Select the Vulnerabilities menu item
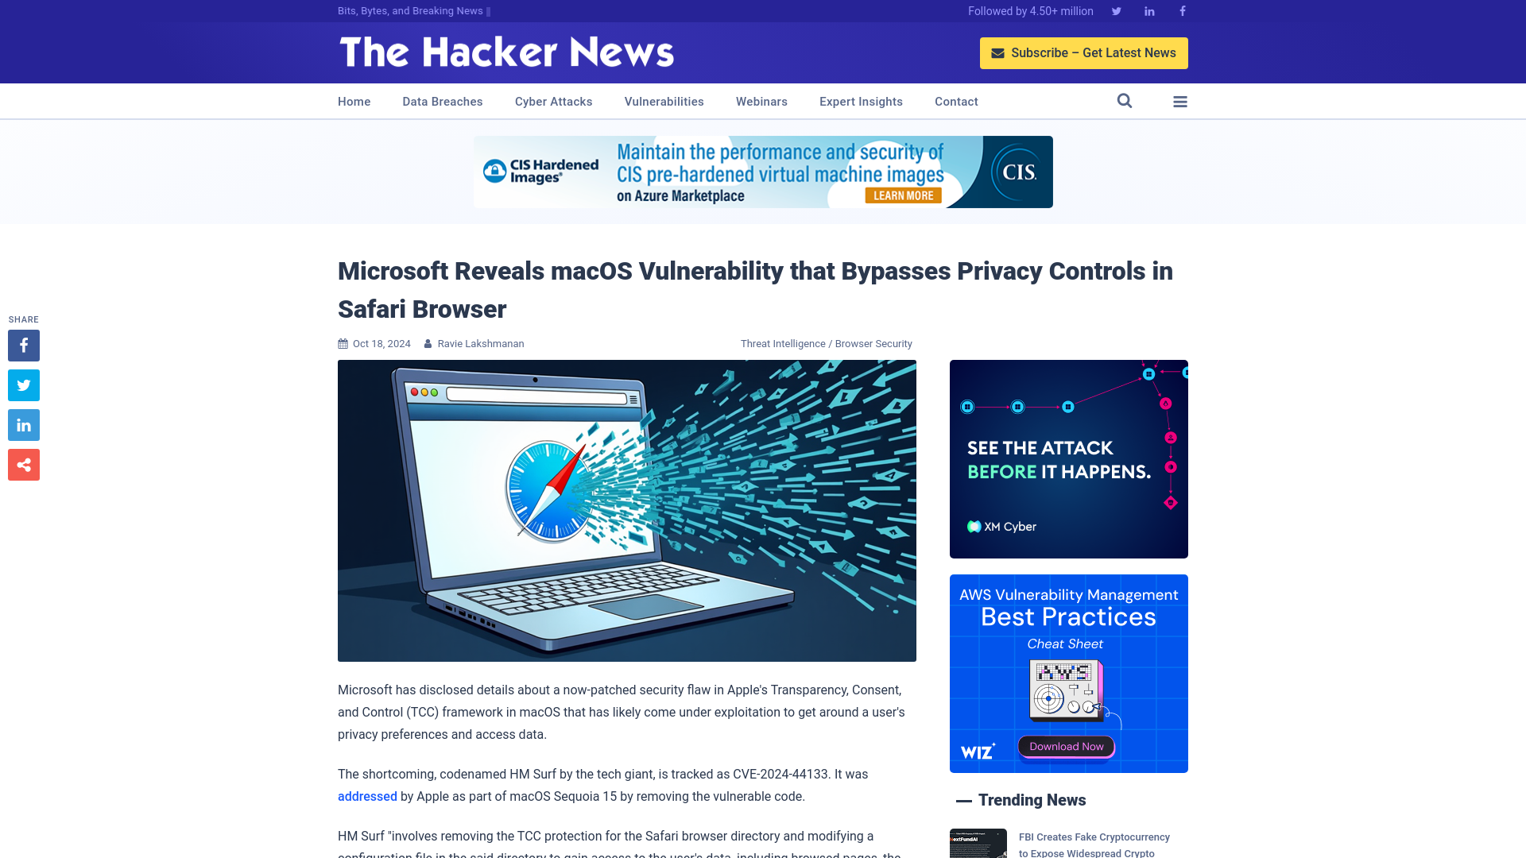The height and width of the screenshot is (858, 1526). coord(664,102)
